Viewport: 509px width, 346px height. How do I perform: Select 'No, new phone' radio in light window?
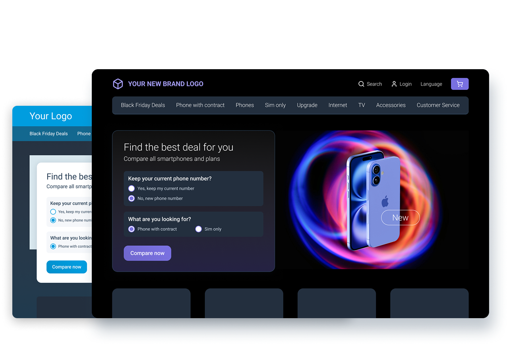[53, 220]
